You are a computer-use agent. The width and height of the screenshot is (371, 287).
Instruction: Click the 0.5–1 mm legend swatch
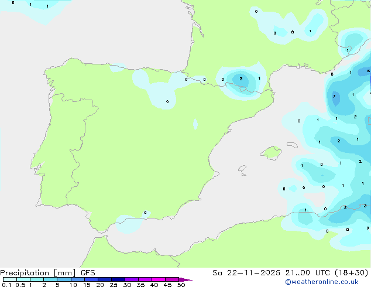pos(23,279)
